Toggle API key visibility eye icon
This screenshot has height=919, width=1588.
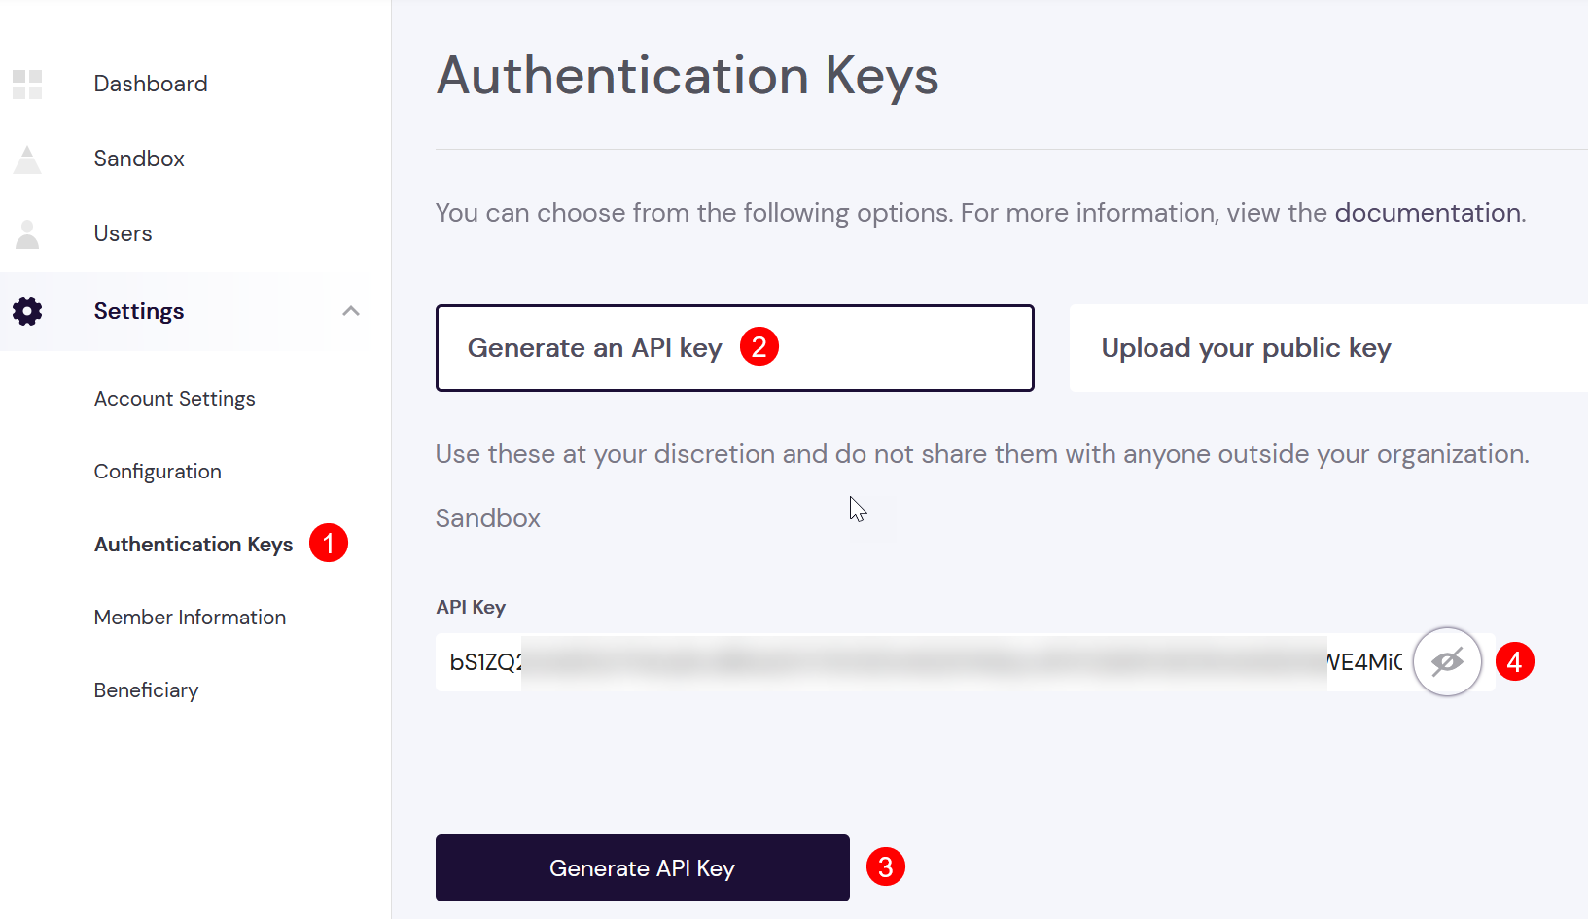pyautogui.click(x=1447, y=662)
